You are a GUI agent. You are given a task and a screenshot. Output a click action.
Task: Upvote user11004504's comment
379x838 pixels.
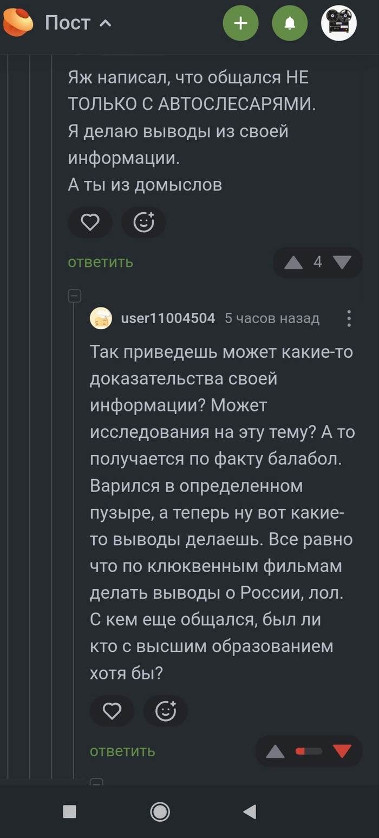[275, 751]
